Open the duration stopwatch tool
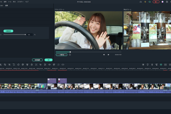 (32, 65)
